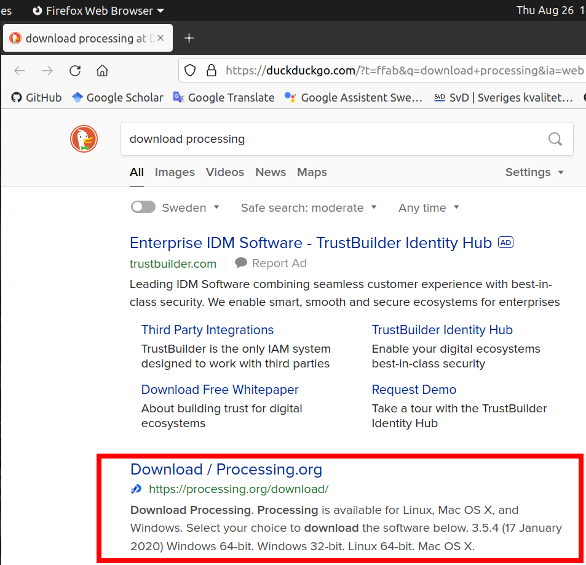Select the All results tab
Screen dimensions: 586x565
[137, 172]
